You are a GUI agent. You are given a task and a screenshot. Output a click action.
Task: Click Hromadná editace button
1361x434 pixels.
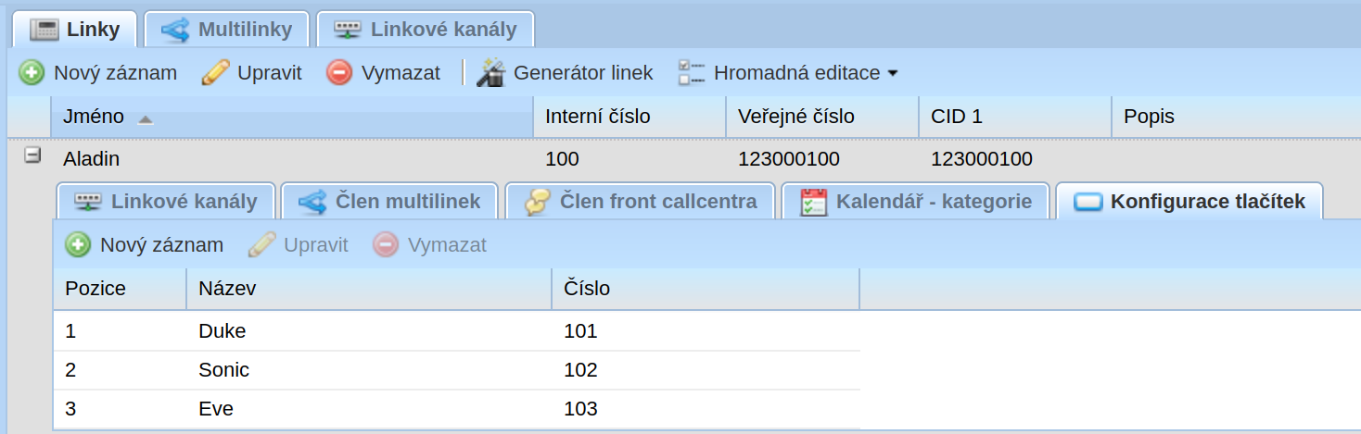click(x=788, y=72)
